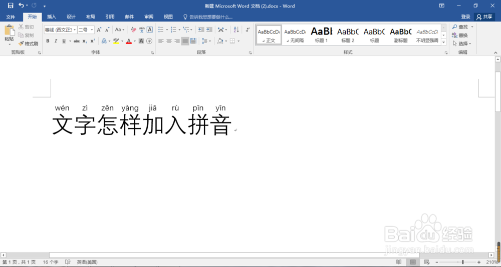This screenshot has width=501, height=267.
Task: Switch to the 视图 tab
Action: 168,17
